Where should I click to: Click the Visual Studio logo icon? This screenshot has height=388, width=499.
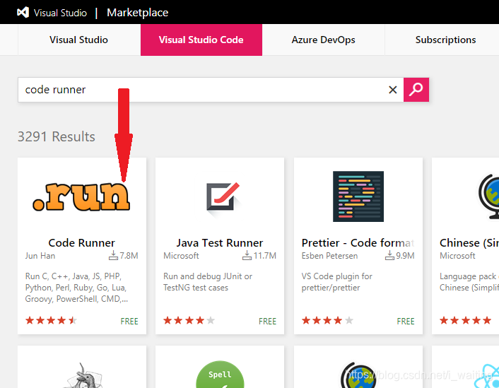click(x=23, y=13)
